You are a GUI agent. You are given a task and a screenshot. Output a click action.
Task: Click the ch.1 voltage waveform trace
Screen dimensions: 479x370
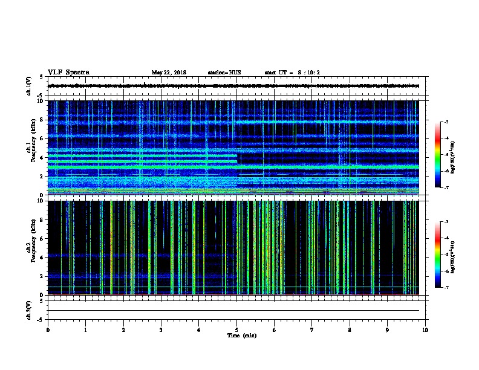coord(233,86)
